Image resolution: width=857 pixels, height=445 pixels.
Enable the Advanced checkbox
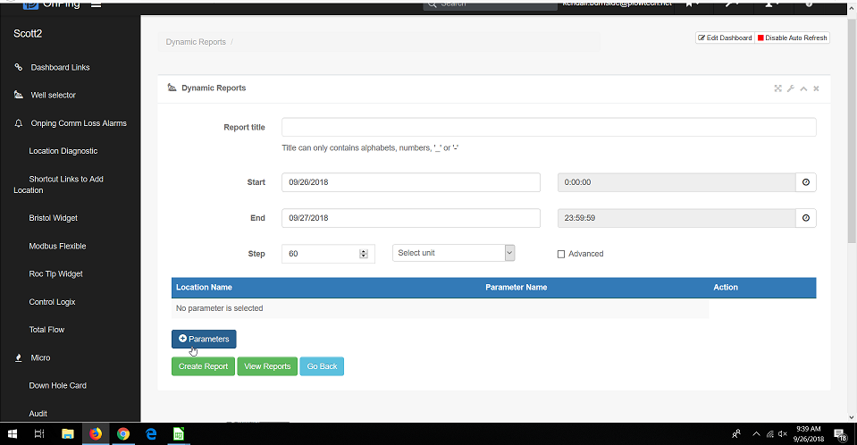coord(561,254)
